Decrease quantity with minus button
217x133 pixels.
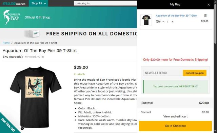(x=163, y=22)
